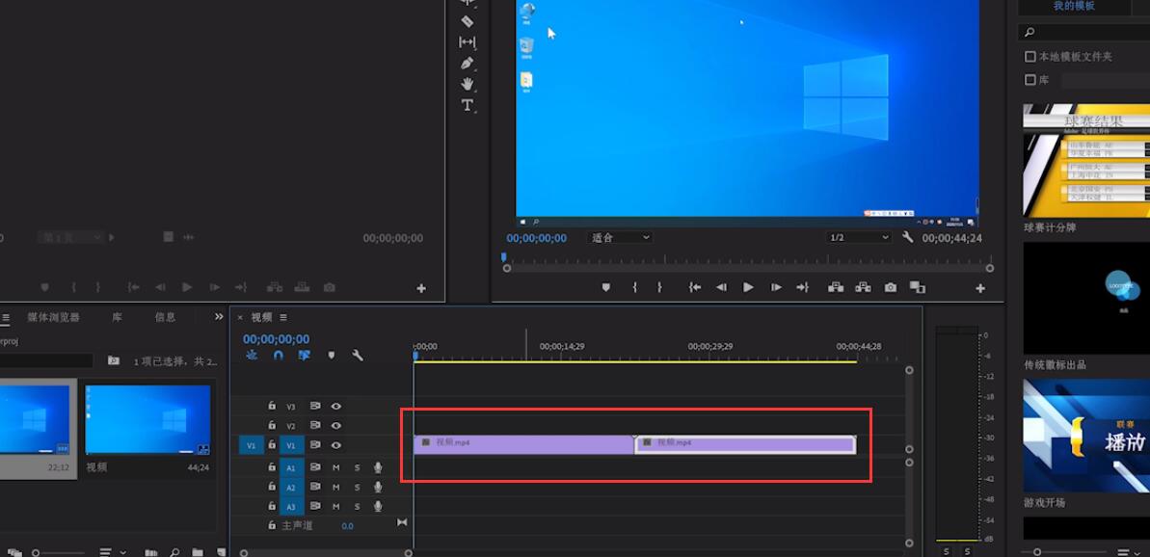Select the 视频 sequence tab in timeline

(262, 317)
